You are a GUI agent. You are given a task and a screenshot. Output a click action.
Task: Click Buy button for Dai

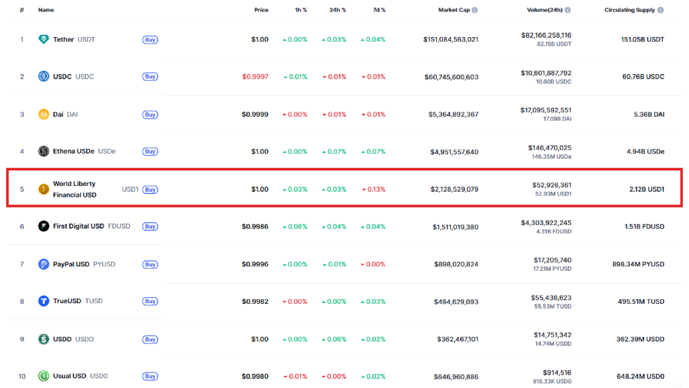[x=150, y=115]
